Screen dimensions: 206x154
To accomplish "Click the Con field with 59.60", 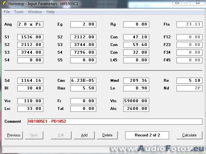I will tap(136, 45).
